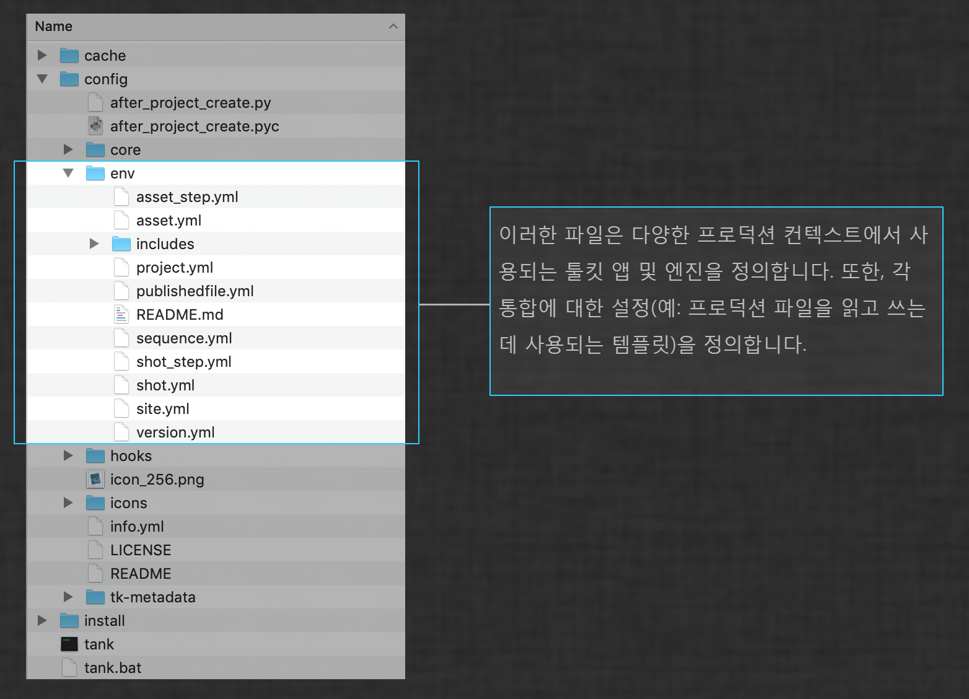Image resolution: width=969 pixels, height=699 pixels.
Task: Click the tk-metadata folder icon
Action: coord(95,597)
